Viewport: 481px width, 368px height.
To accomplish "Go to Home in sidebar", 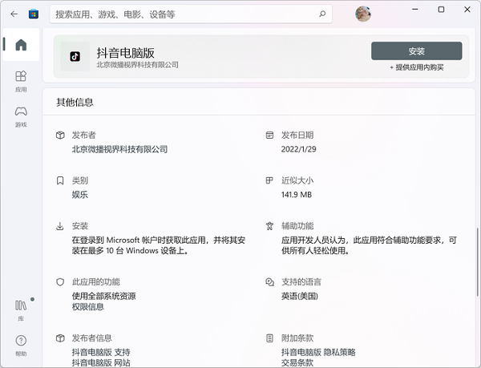I will click(21, 44).
